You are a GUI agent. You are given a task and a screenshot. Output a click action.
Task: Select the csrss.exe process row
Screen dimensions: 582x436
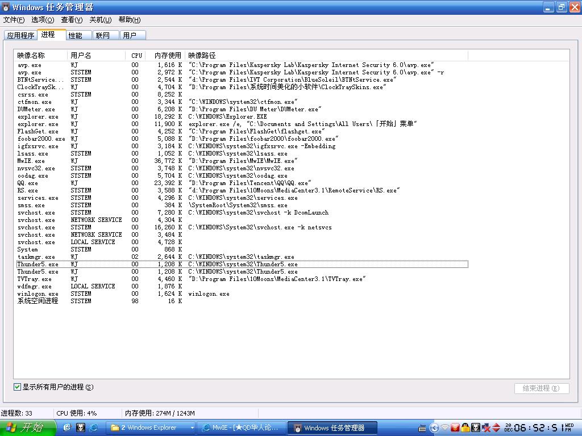[x=242, y=95]
